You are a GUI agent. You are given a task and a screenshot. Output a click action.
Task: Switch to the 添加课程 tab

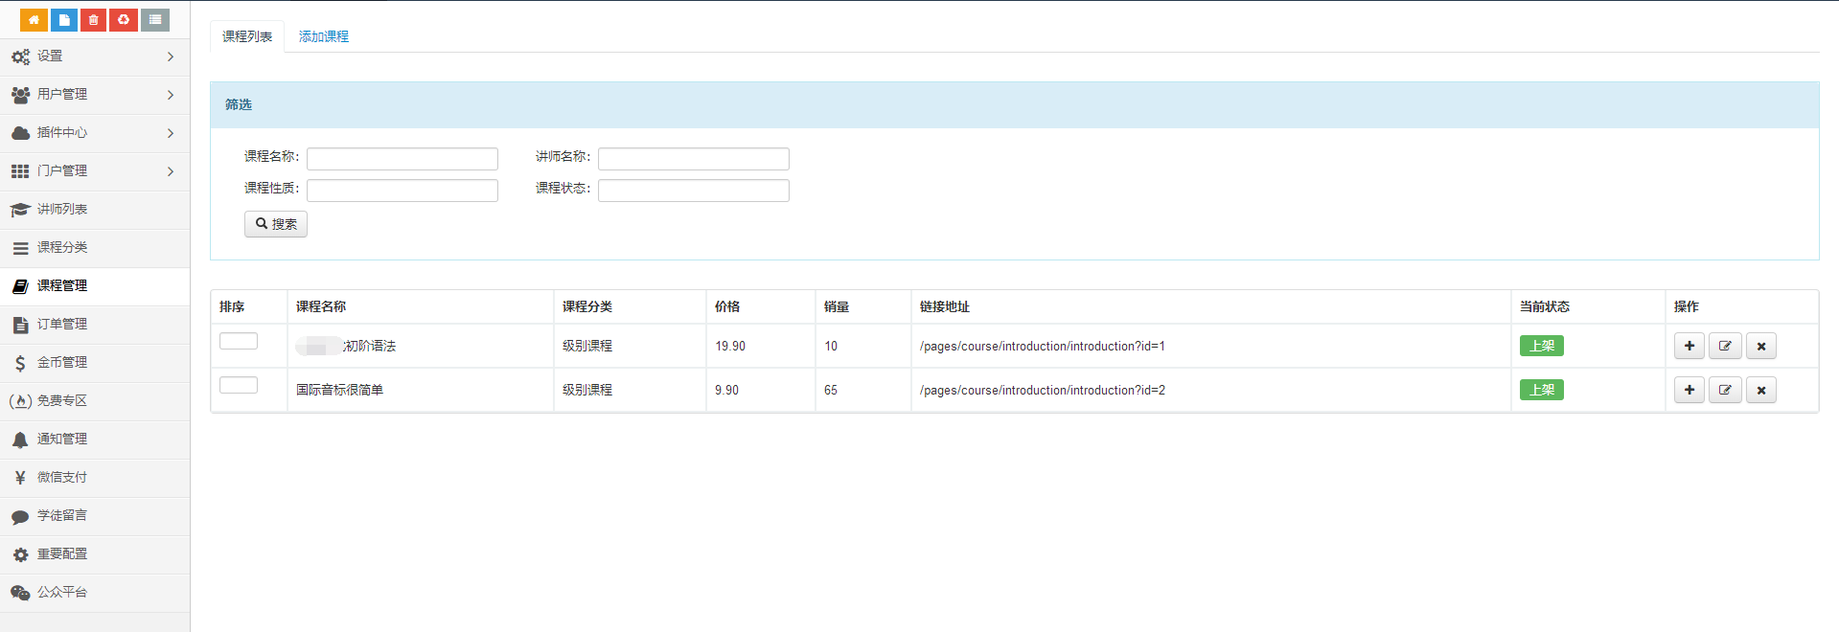[324, 36]
